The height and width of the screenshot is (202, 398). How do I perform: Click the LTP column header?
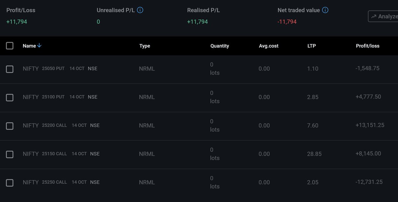(x=311, y=46)
